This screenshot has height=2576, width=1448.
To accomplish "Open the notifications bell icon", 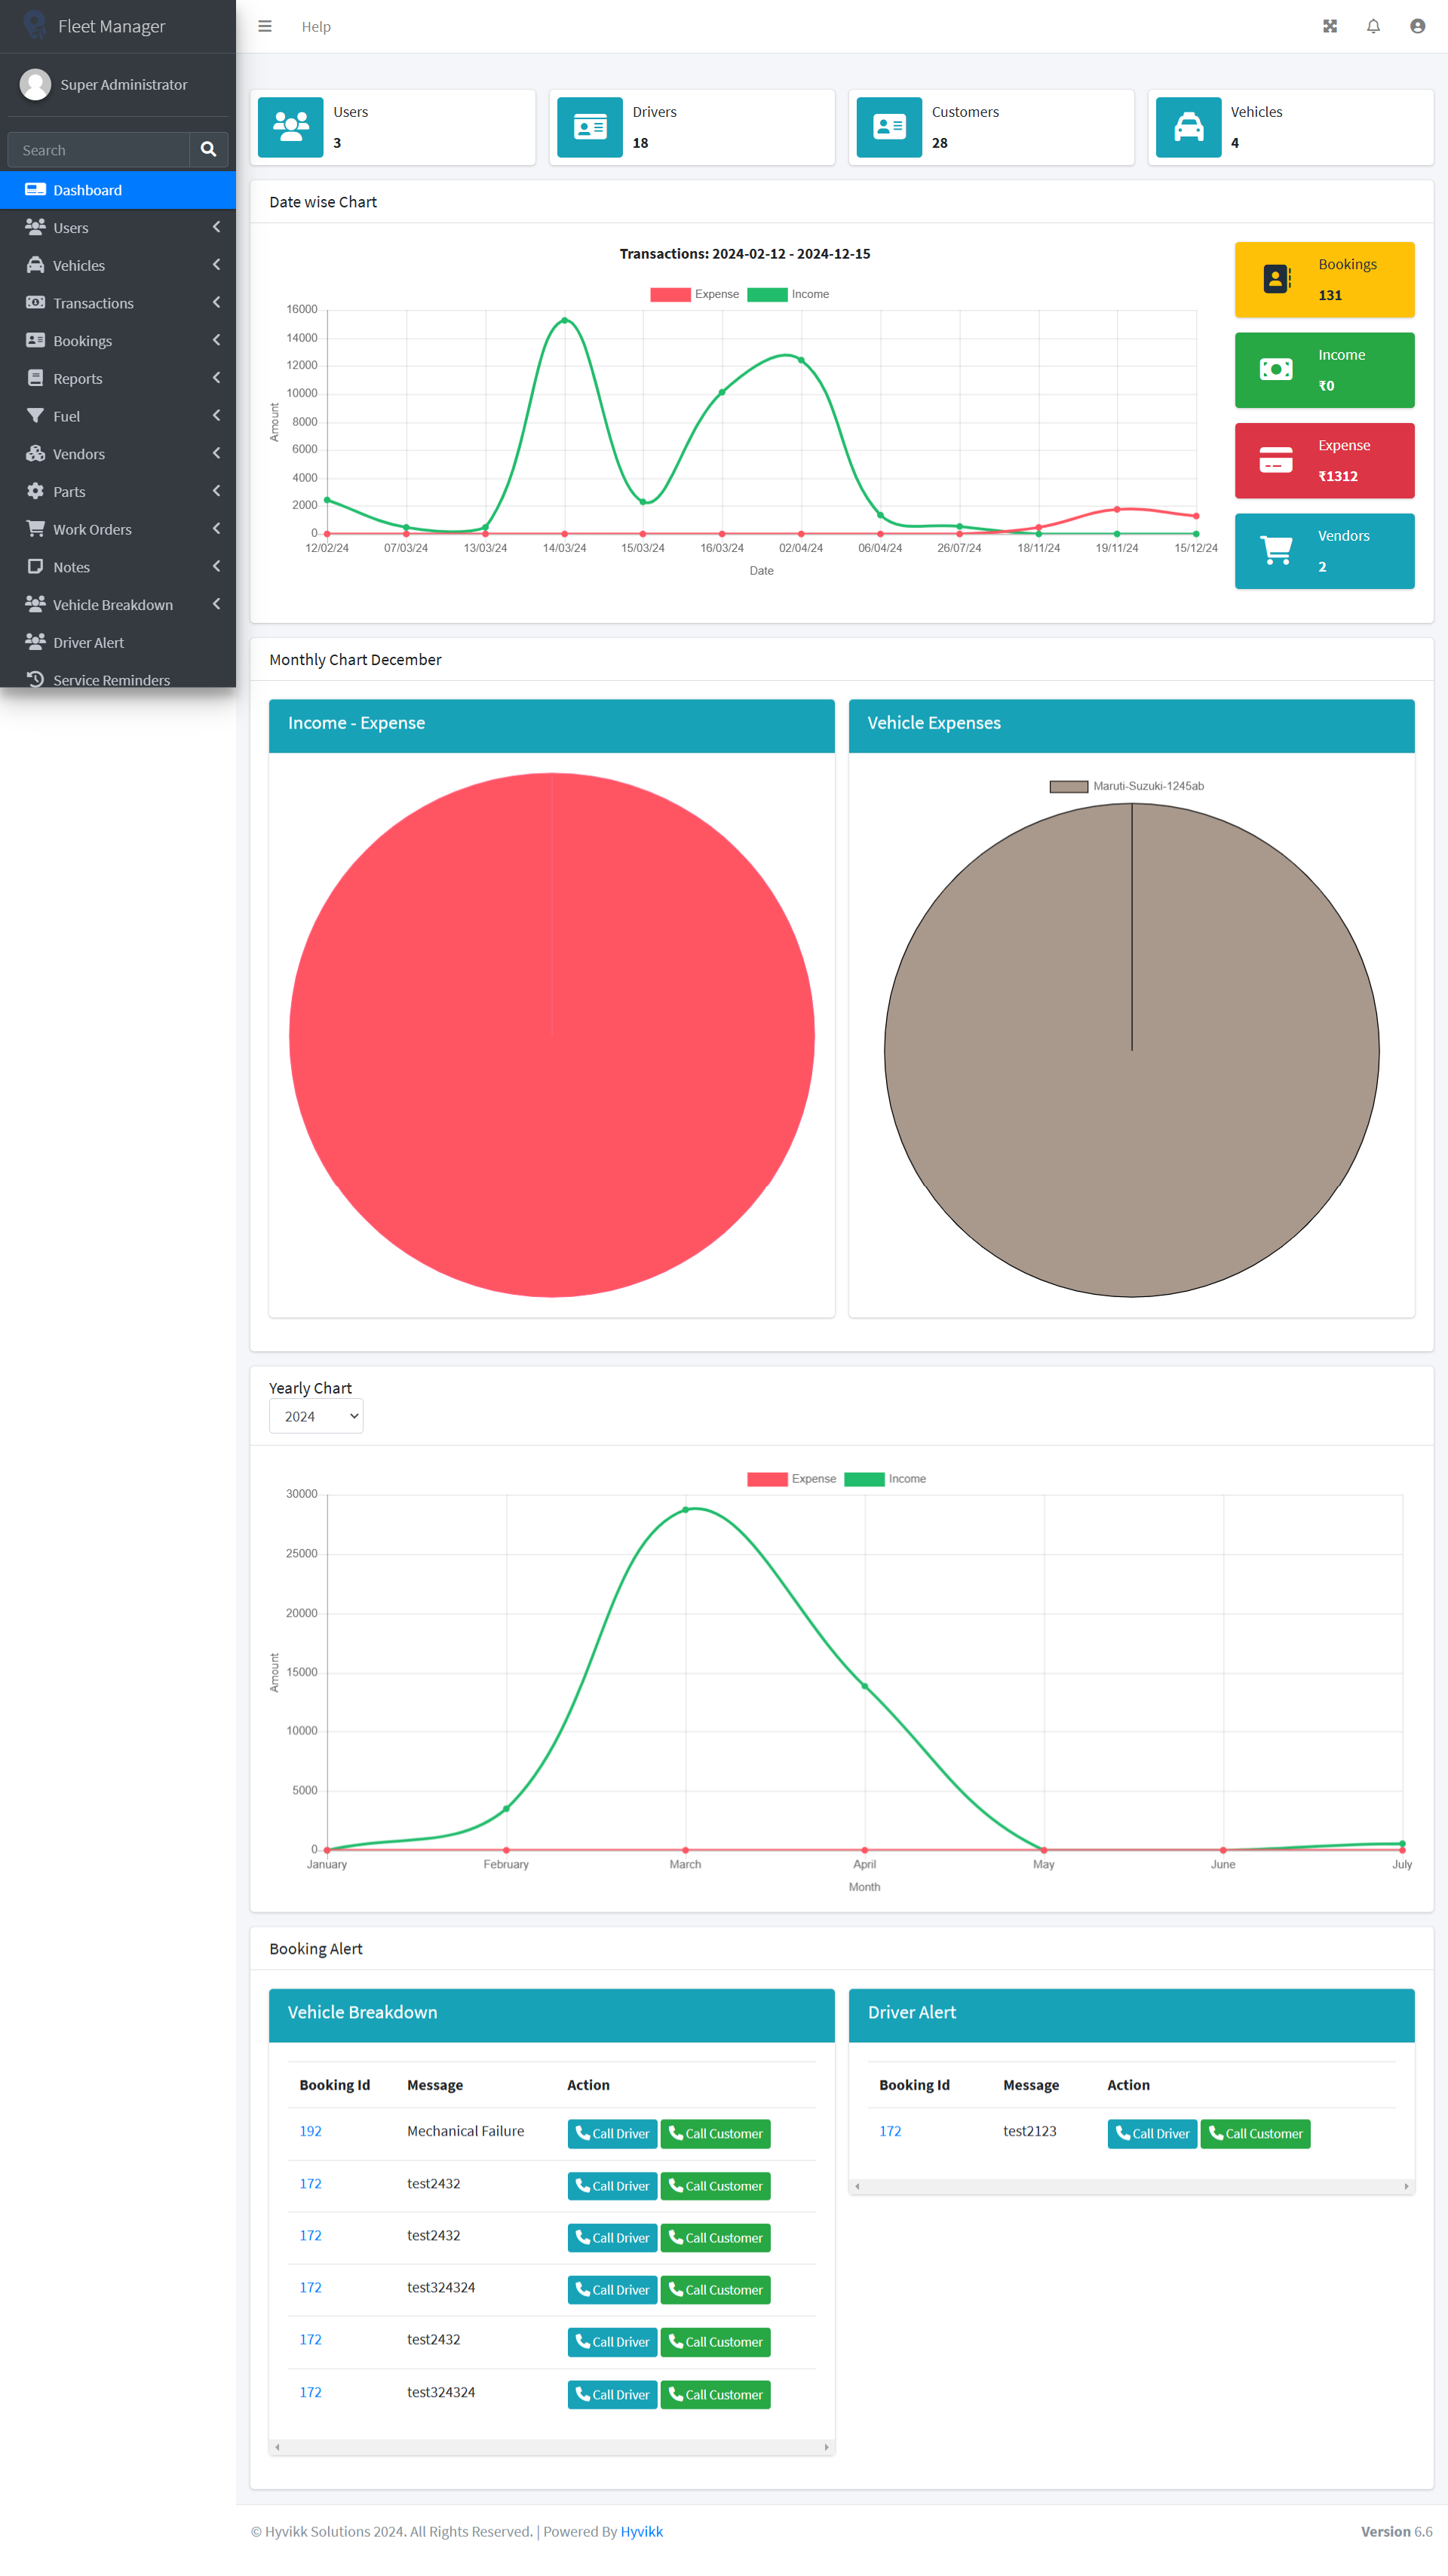I will [1373, 27].
